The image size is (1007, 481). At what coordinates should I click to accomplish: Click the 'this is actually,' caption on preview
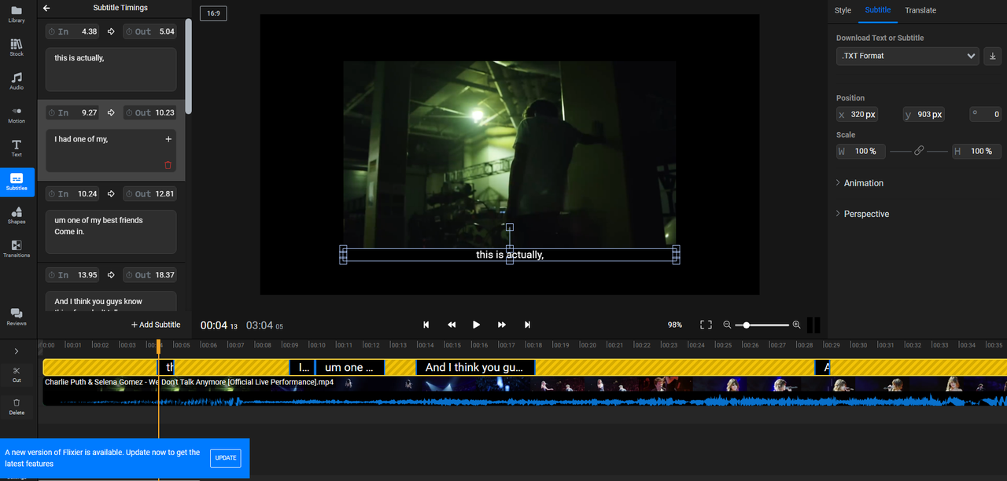pyautogui.click(x=510, y=255)
